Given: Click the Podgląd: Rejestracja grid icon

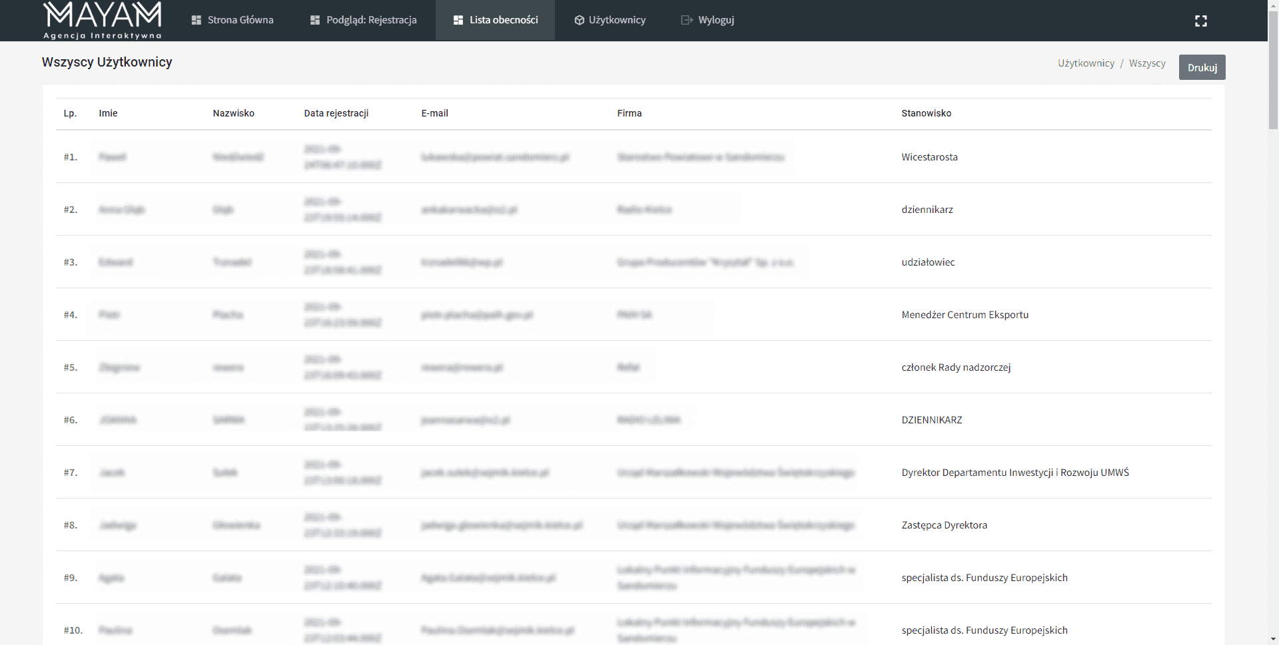Looking at the screenshot, I should (x=315, y=21).
